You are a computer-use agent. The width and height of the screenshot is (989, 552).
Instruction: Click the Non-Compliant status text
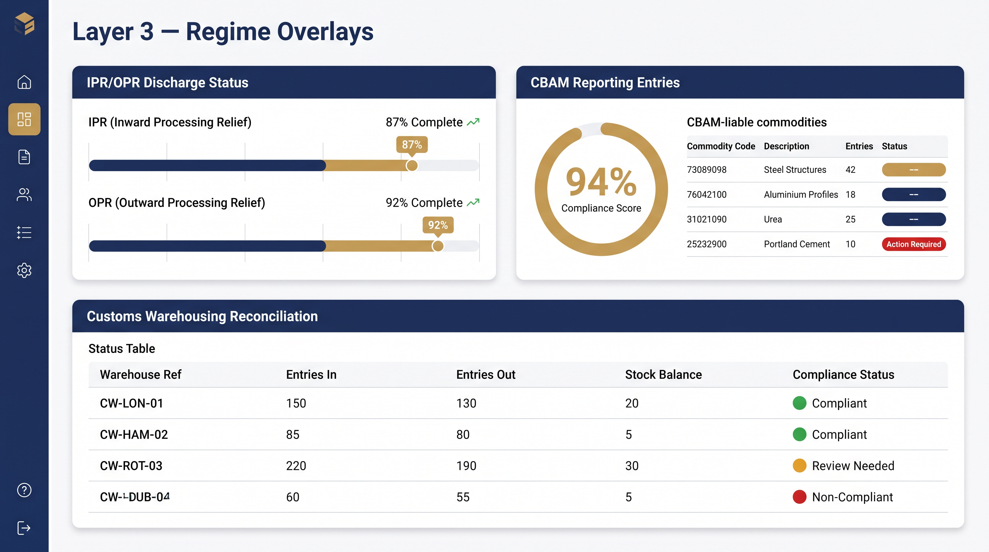[x=852, y=497]
